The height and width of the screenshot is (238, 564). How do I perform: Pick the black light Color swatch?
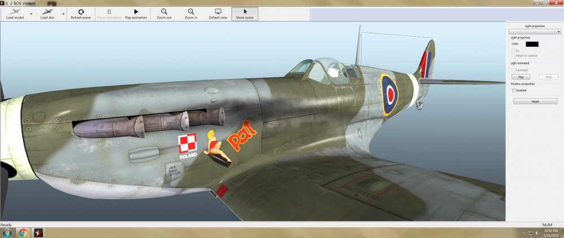click(532, 44)
